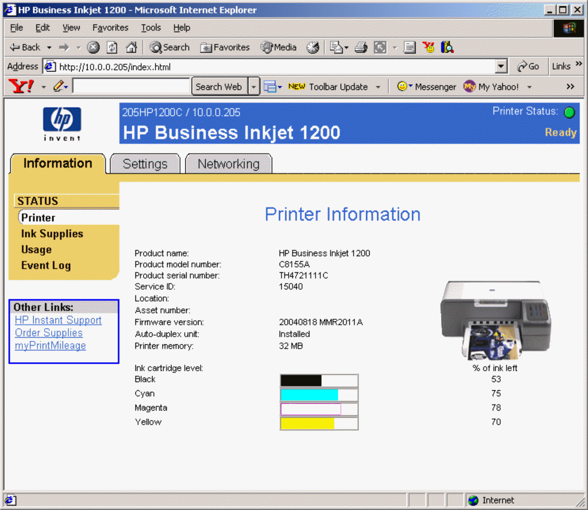Viewport: 588px width, 510px height.
Task: Open the Help menu
Action: (181, 27)
